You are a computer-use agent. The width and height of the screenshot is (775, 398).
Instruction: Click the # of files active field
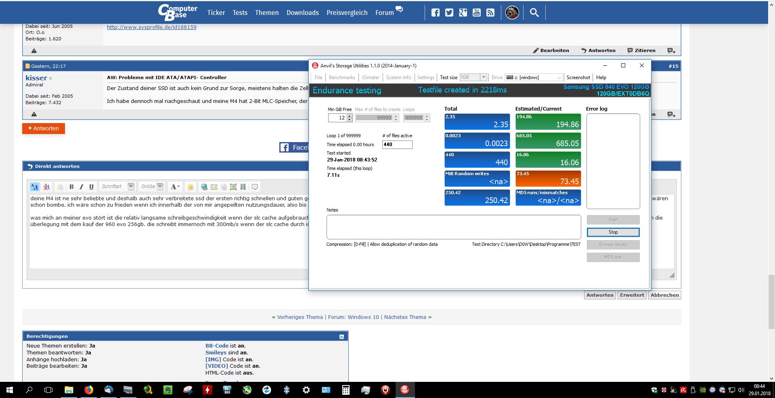(397, 145)
